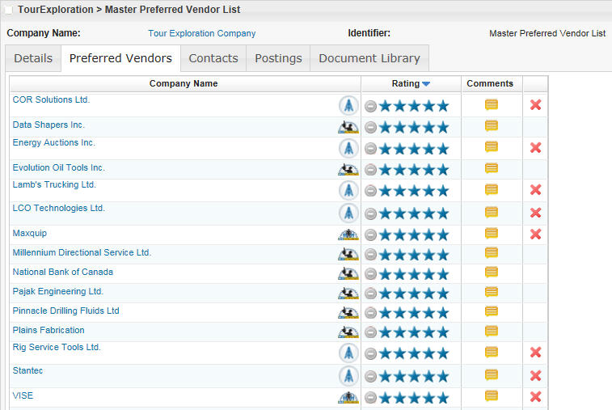Viewport: 612px width, 410px height.
Task: Open Tour Exploration Company link
Action: 201,33
